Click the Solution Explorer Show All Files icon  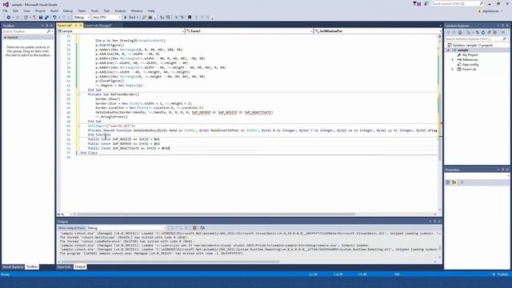pos(495,32)
